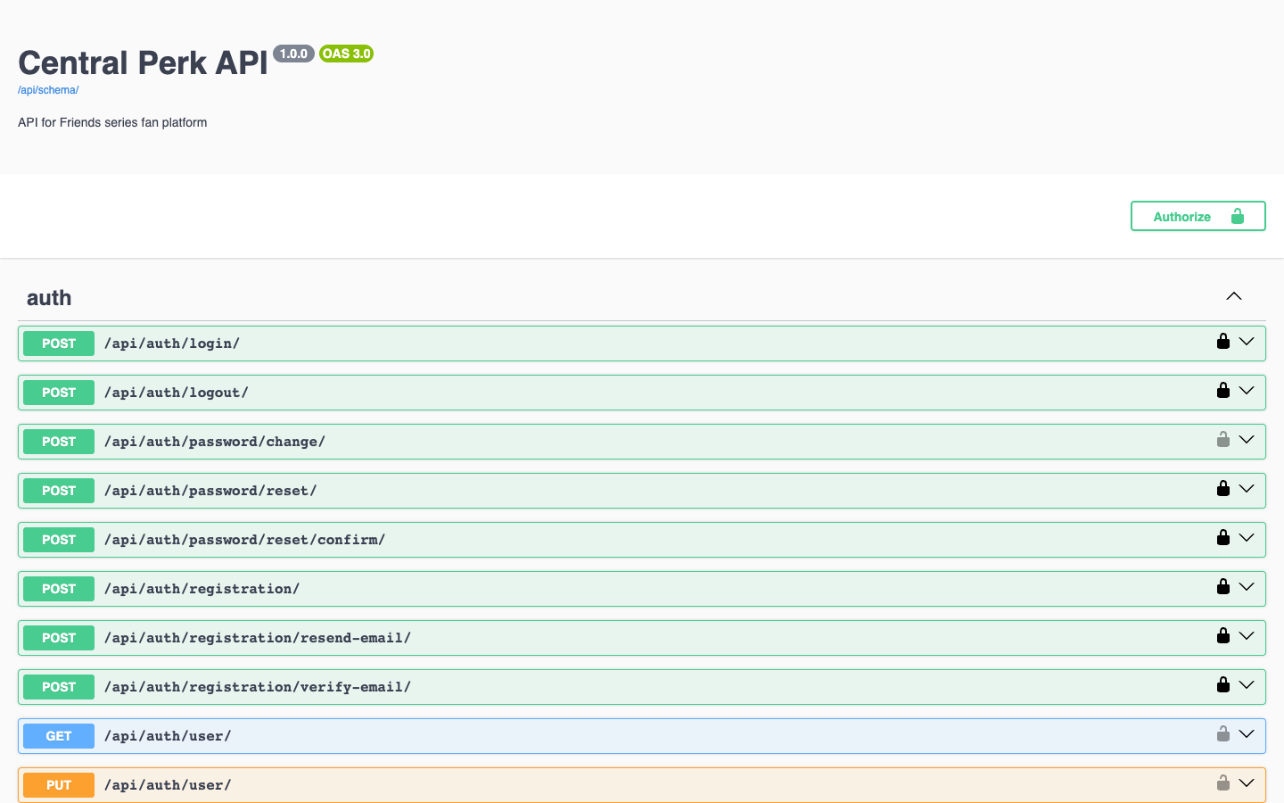Click the 'API for Friends series fan platform' description
1284x803 pixels.
(112, 122)
